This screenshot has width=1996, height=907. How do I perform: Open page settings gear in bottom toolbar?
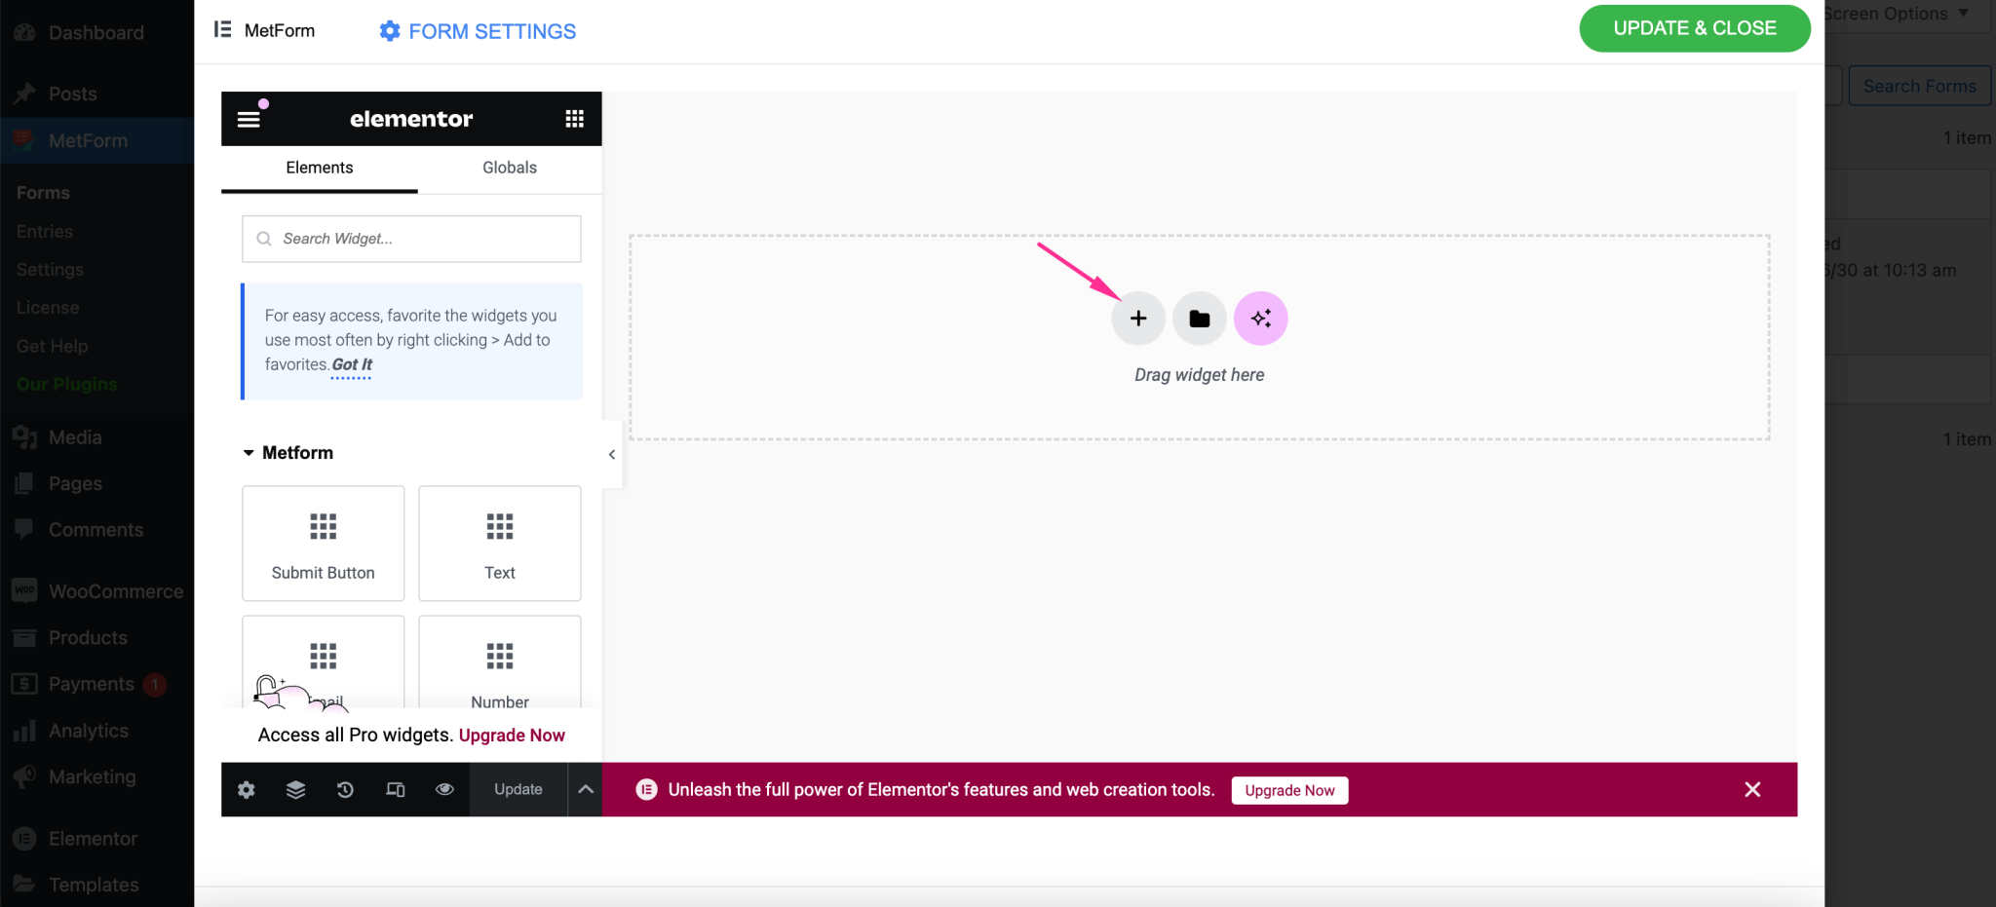pyautogui.click(x=247, y=790)
